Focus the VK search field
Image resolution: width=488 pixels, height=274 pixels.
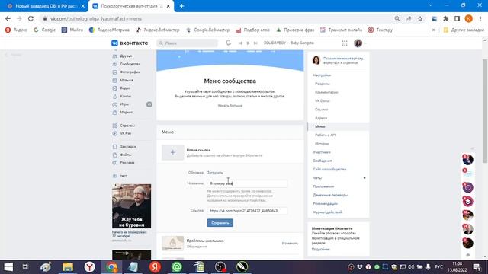(187, 43)
